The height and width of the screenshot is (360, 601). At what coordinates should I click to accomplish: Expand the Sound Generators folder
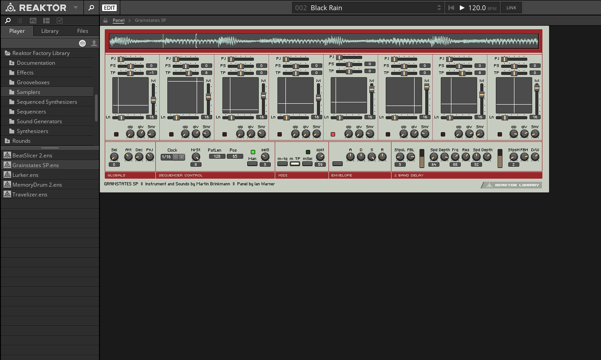coord(12,121)
